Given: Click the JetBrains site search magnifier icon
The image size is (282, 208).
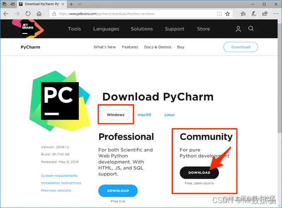Looking at the screenshot, I should (251, 29).
